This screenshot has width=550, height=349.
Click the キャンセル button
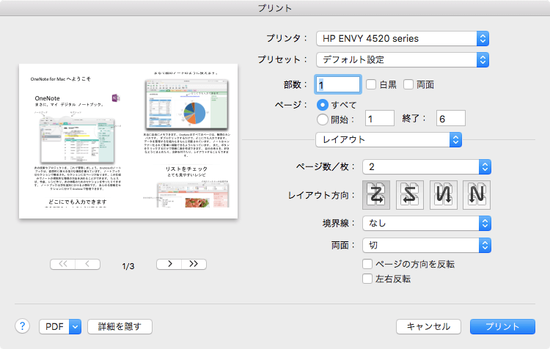click(428, 326)
